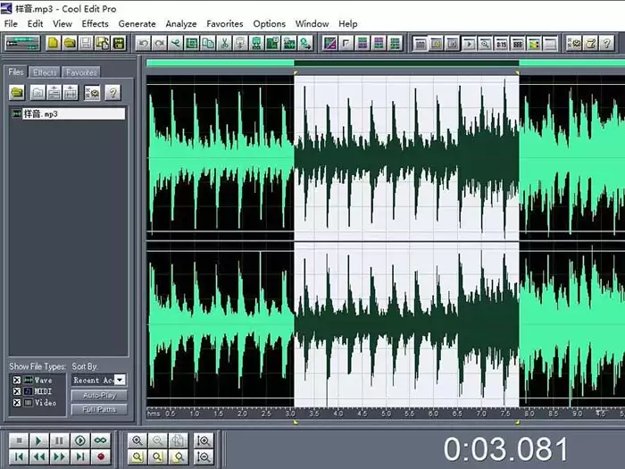
Task: Click the Play button in transport controls
Action: pos(38,440)
